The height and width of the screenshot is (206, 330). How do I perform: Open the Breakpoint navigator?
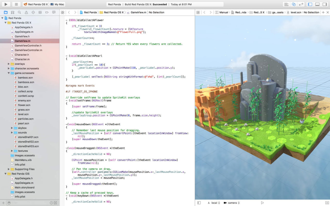click(x=47, y=12)
